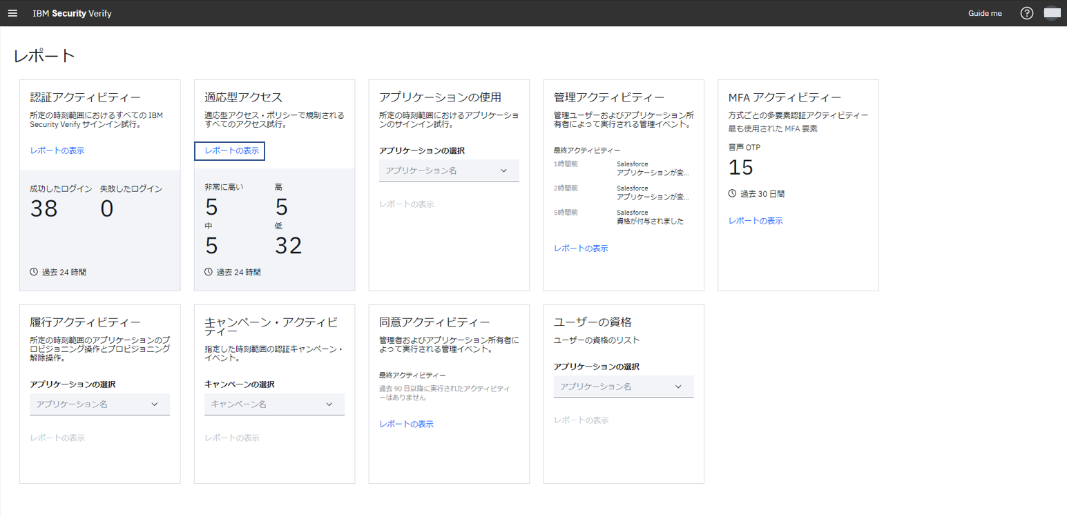Viewport: 1067px width, 517px height.
Task: Click the 適応型アクセス card title
Action: [244, 97]
